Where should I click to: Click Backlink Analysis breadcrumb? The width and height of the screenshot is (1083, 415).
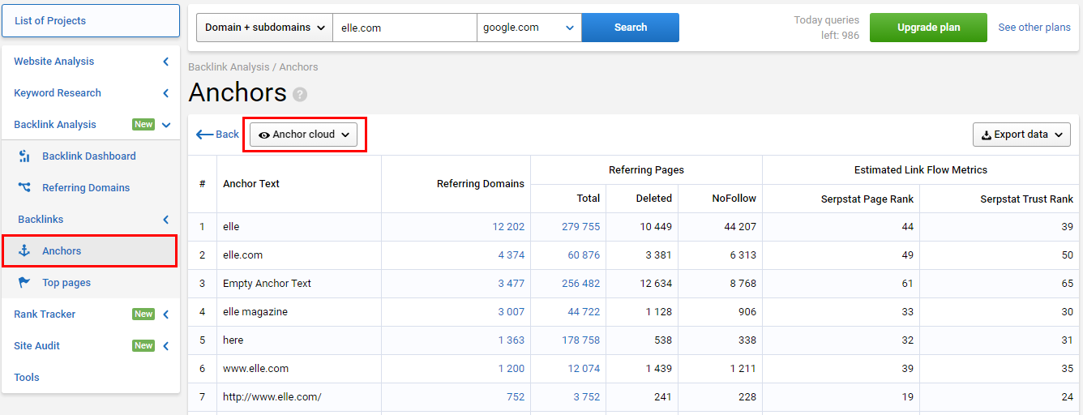click(228, 67)
